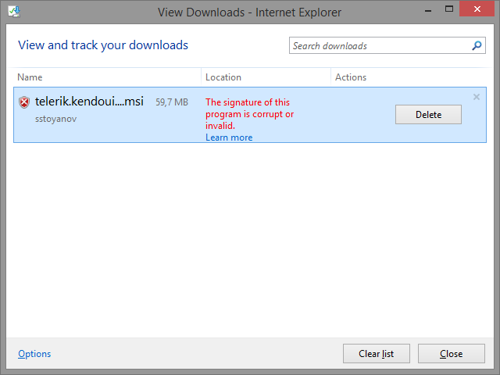Open the Options link
The image size is (500, 375).
coord(34,354)
